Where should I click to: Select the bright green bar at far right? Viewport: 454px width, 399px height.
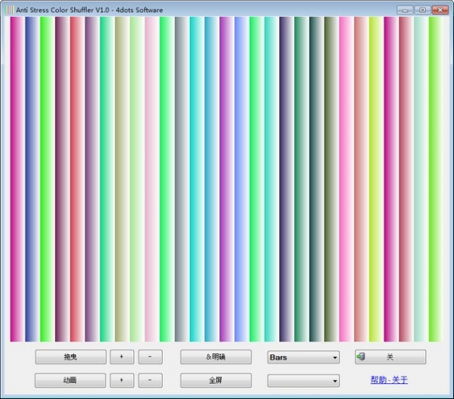point(436,179)
